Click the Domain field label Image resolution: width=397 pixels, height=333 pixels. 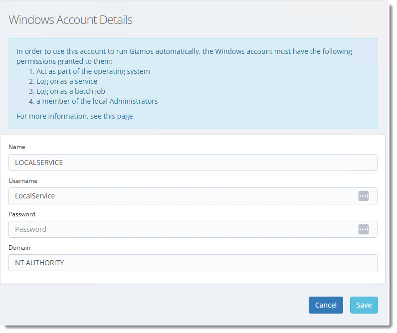click(19, 247)
